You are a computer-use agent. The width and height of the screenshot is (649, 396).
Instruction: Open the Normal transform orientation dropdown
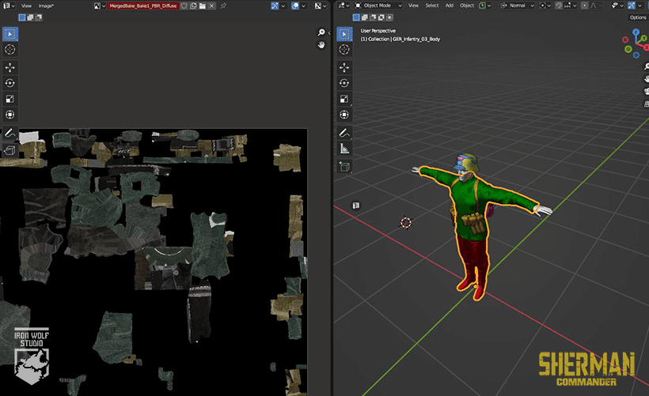click(x=518, y=6)
